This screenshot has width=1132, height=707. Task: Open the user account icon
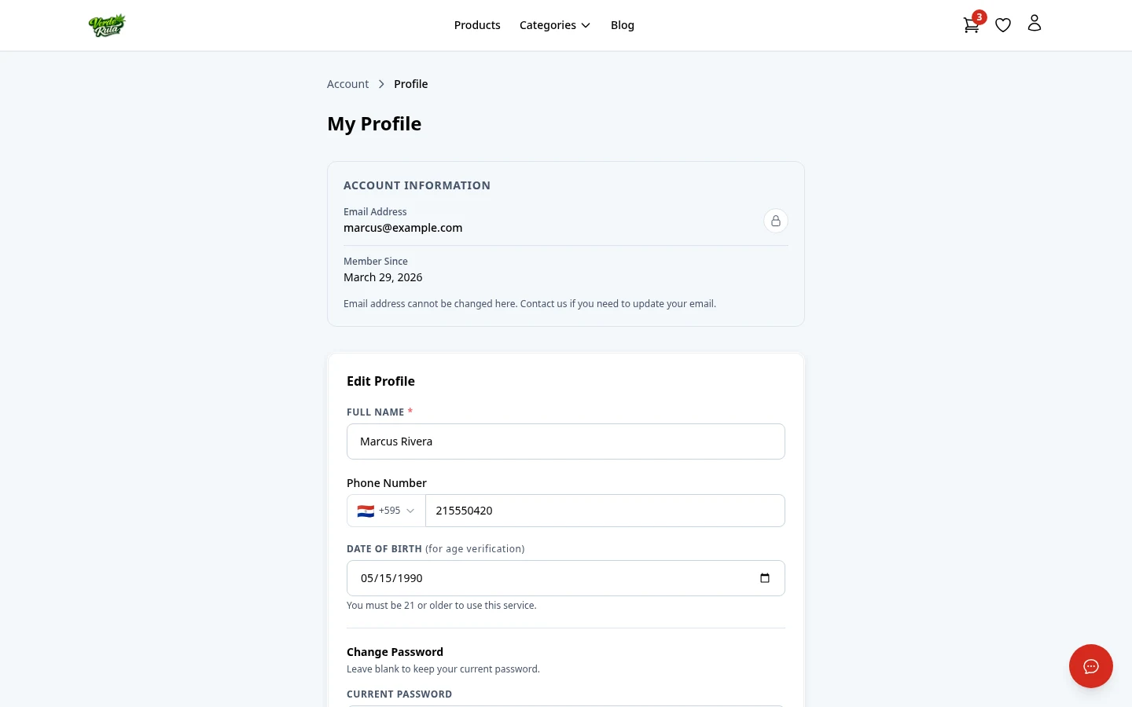1035,24
